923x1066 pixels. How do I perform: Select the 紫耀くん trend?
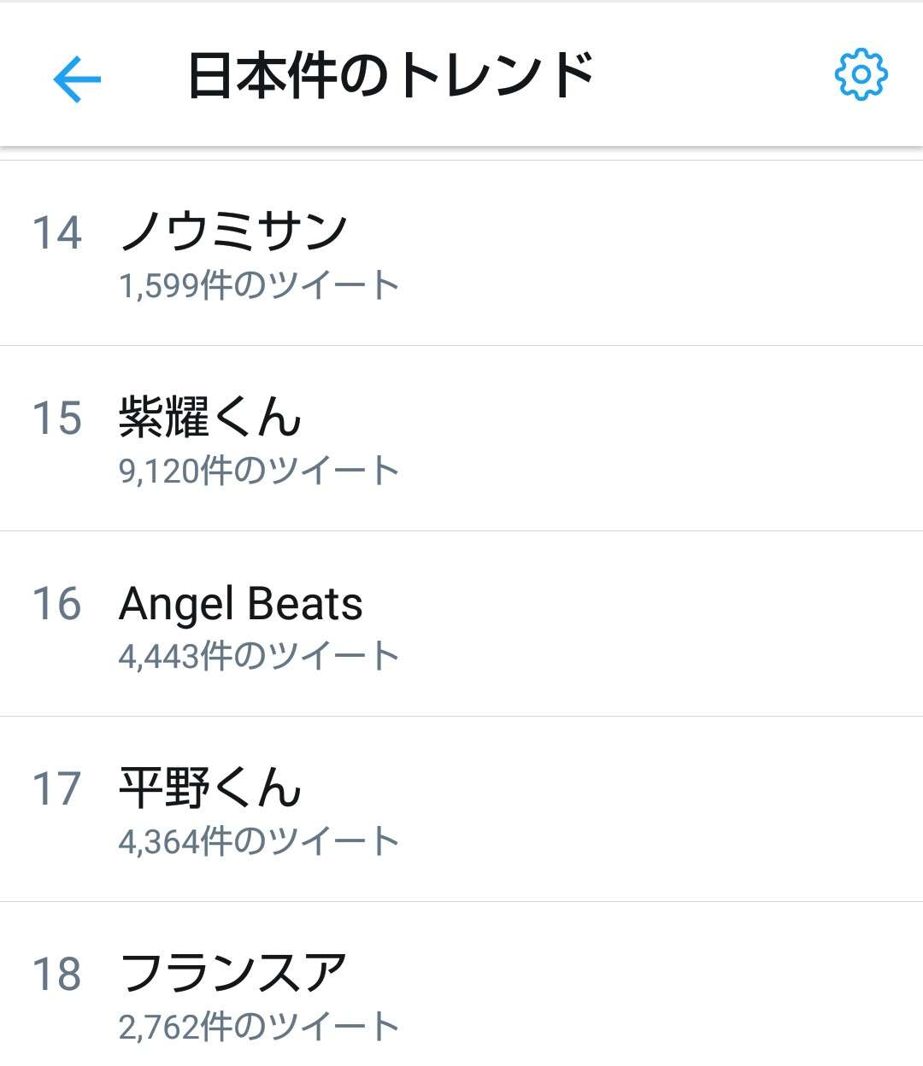pos(210,418)
